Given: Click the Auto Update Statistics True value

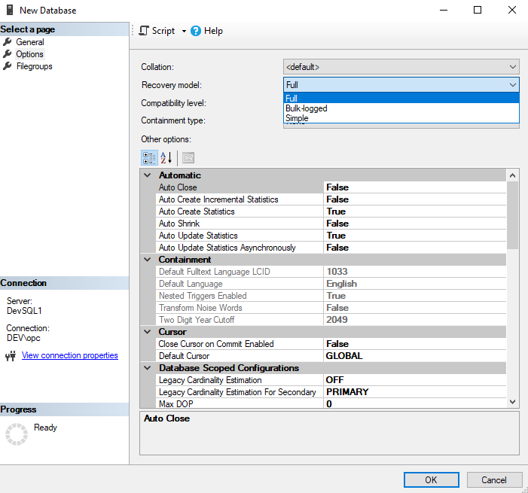Looking at the screenshot, I should (x=415, y=236).
